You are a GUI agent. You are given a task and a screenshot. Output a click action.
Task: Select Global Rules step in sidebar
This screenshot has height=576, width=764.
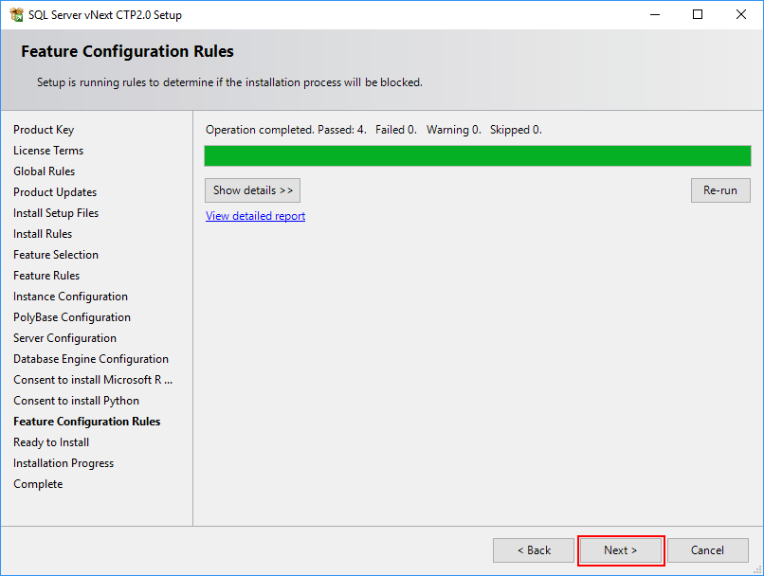coord(44,171)
